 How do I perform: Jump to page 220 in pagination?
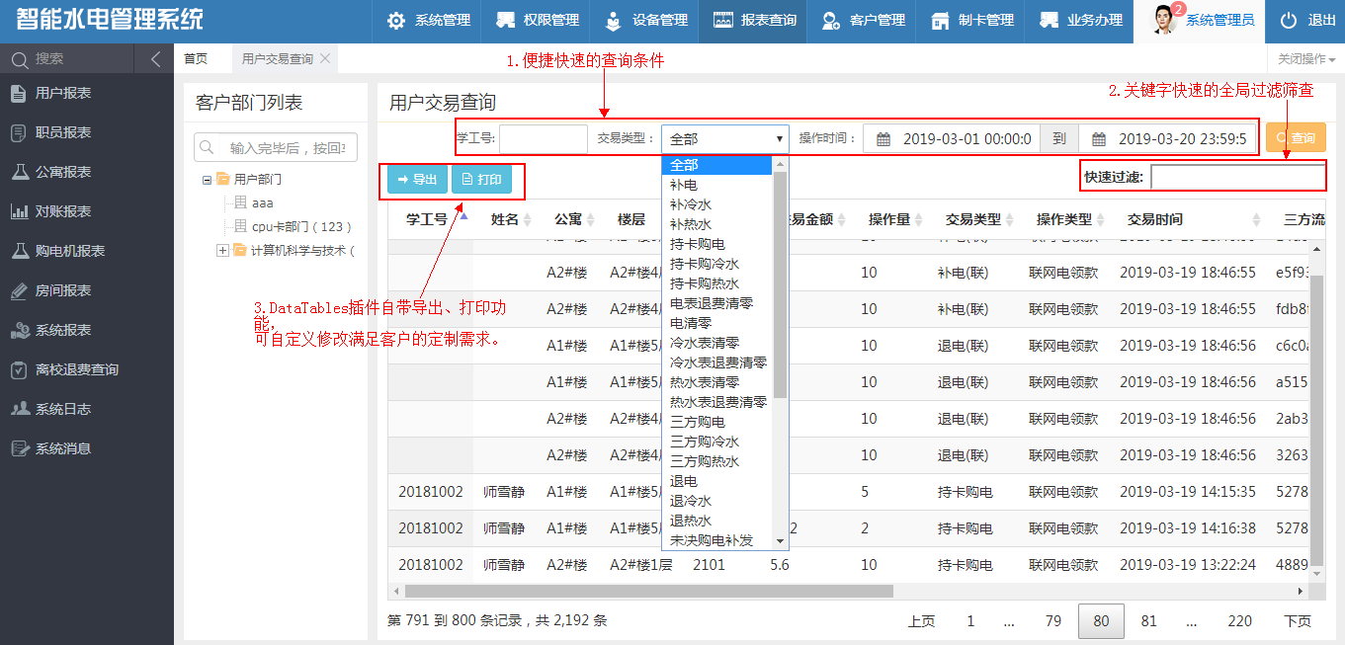pos(1240,620)
